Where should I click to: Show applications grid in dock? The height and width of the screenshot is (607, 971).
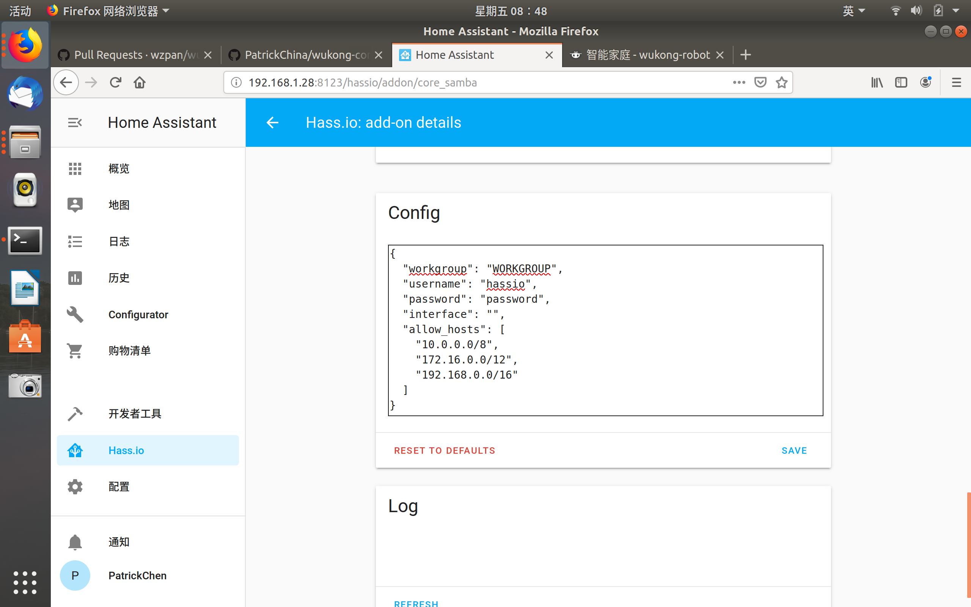[25, 582]
